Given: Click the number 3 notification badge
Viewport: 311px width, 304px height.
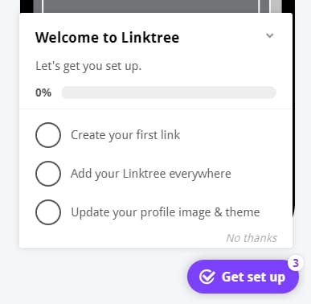Looking at the screenshot, I should (x=296, y=263).
